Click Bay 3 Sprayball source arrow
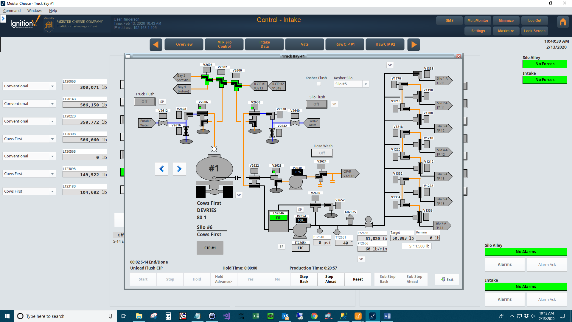Image resolution: width=572 pixels, height=322 pixels. 182,78
